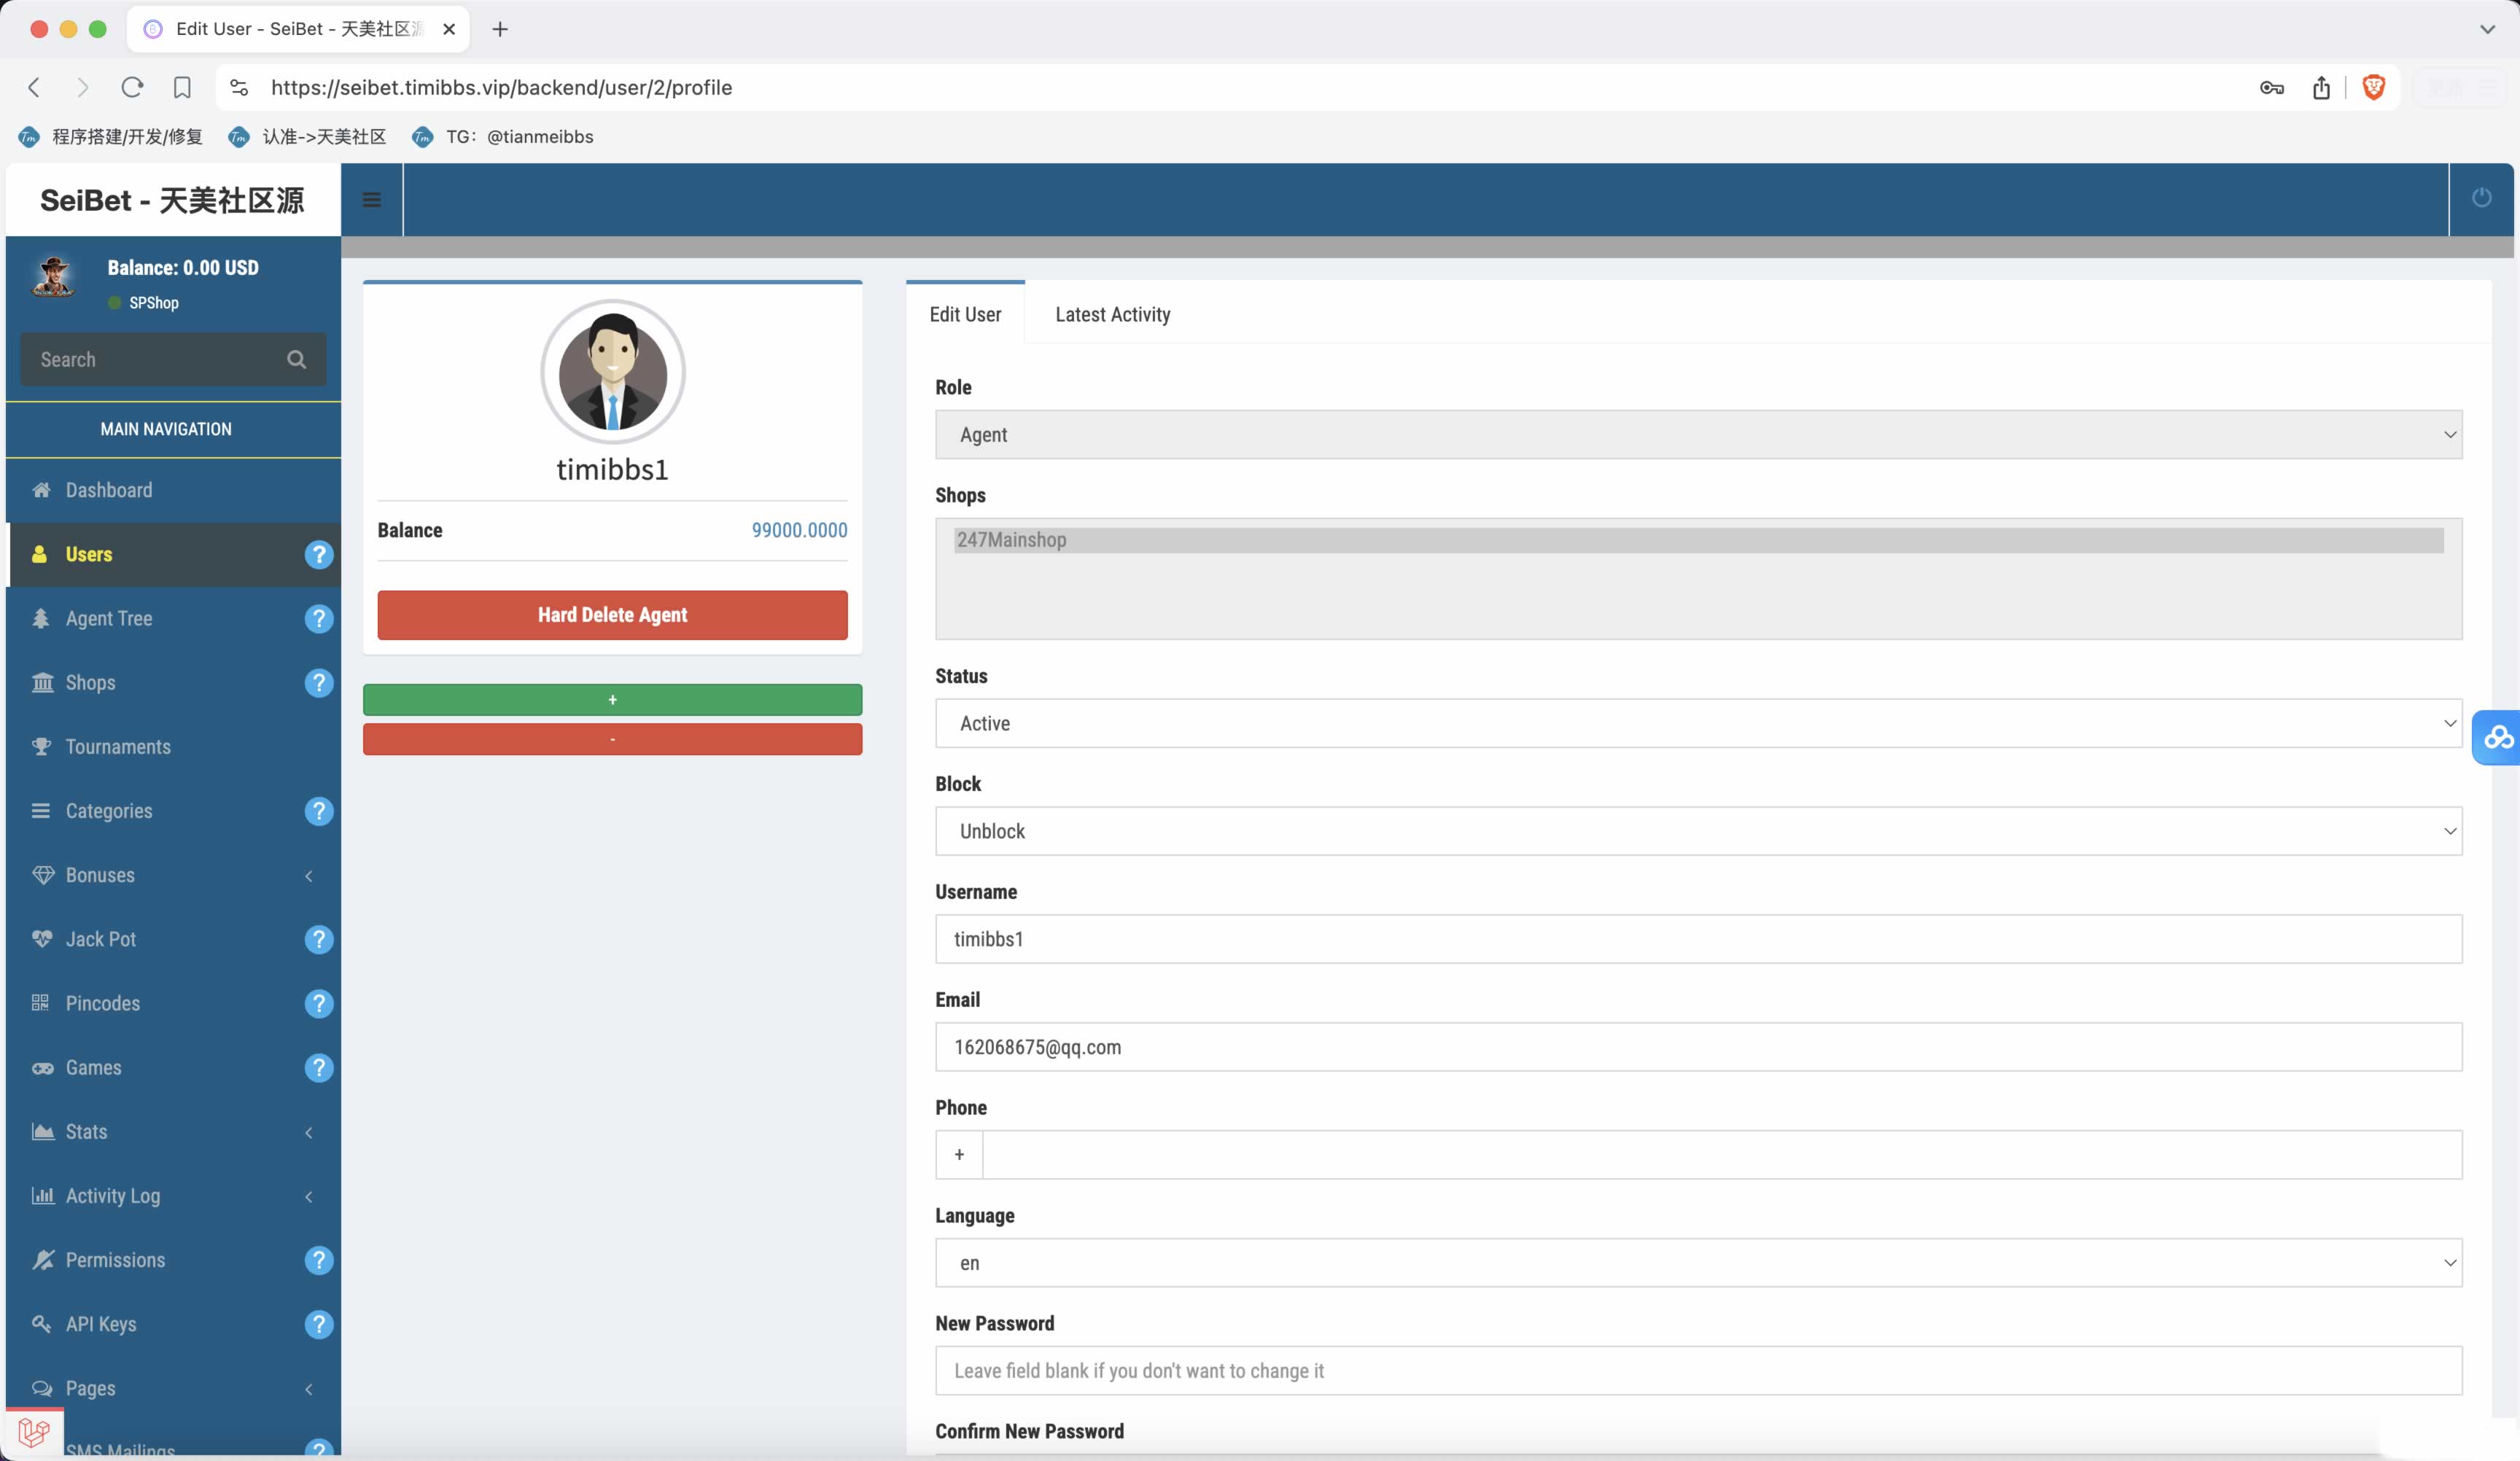Expand the Stats sidebar submenu
Screen dimensions: 2520x1461
click(172, 1133)
